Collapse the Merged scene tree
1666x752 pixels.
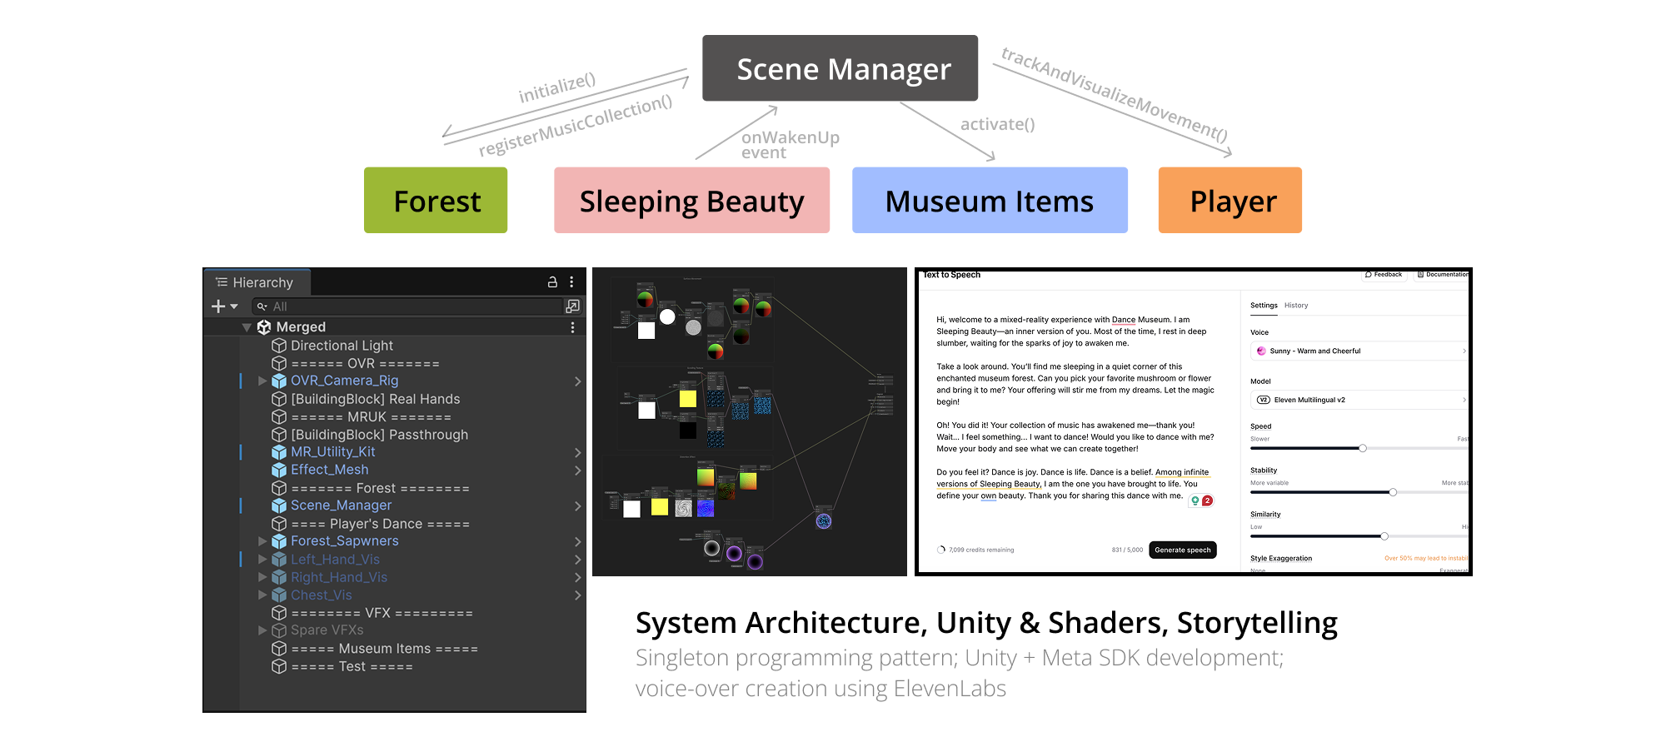[247, 327]
